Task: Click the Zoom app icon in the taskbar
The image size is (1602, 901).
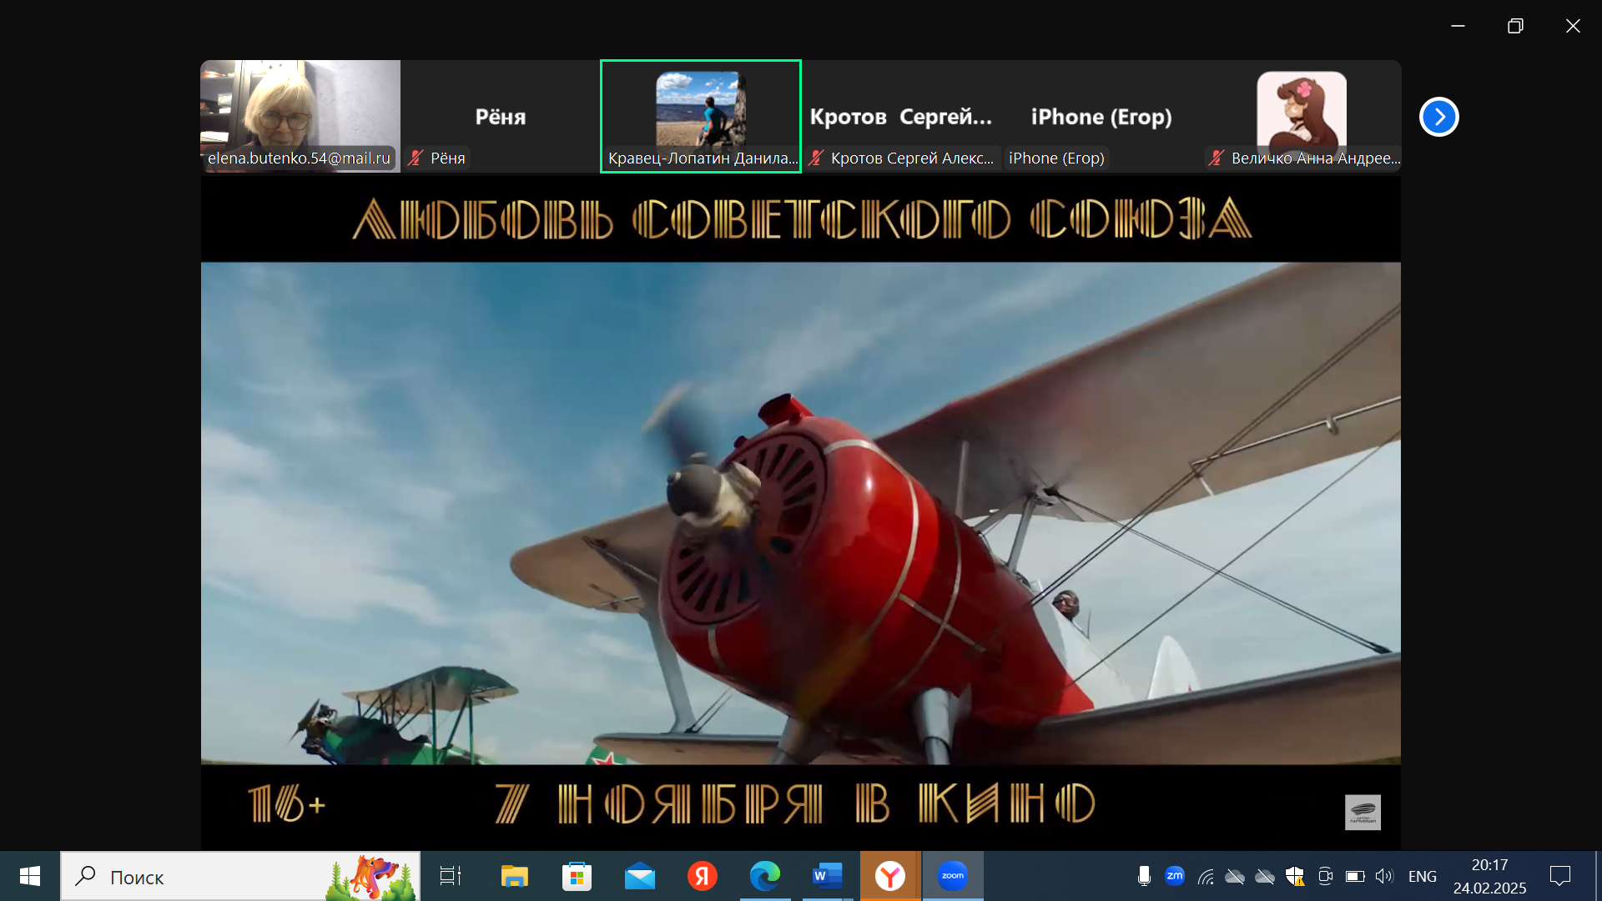Action: point(953,876)
